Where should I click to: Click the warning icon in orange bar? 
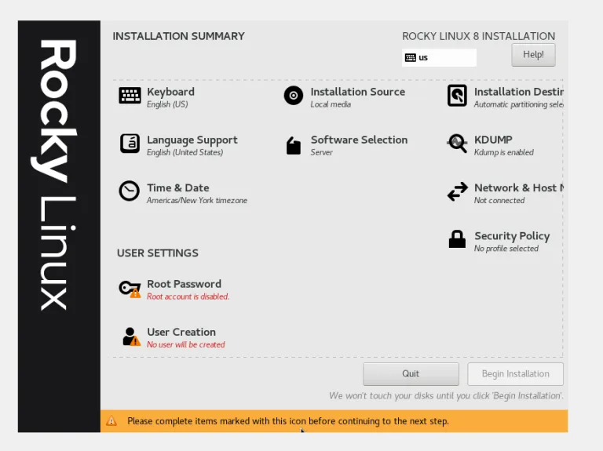111,421
